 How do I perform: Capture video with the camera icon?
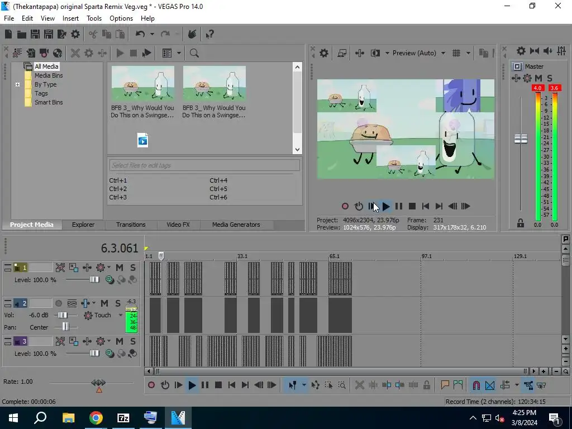44,53
